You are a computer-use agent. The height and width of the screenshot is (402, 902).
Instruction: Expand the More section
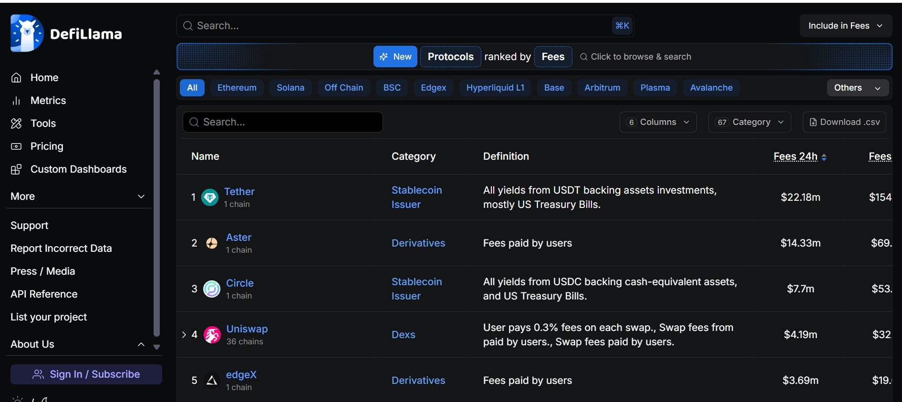(78, 196)
